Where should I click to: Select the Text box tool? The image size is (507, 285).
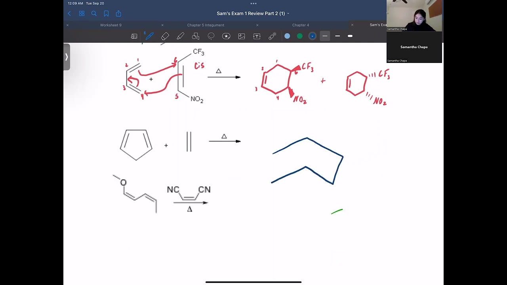coord(257,36)
